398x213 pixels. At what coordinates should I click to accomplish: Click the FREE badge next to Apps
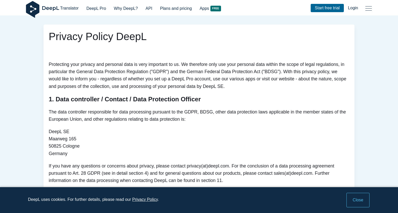[x=216, y=9]
